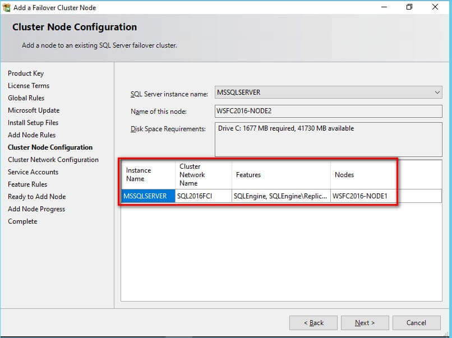Maximize the Add a Failover Cluster Node window
The width and height of the screenshot is (452, 338).
[x=409, y=7]
